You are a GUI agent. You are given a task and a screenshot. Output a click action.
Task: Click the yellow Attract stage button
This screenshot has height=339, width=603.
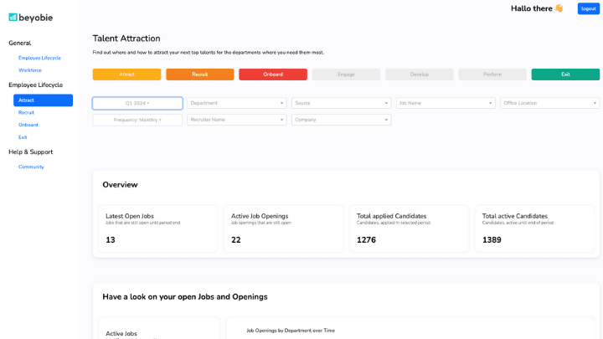[126, 74]
